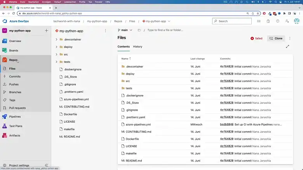Click the Azure DevOps logo
Screen dimensions: 303x170
click(5, 21)
